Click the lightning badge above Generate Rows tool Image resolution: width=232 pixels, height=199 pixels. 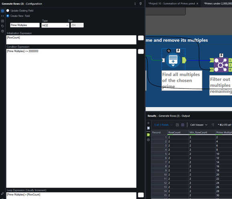[x=178, y=51]
